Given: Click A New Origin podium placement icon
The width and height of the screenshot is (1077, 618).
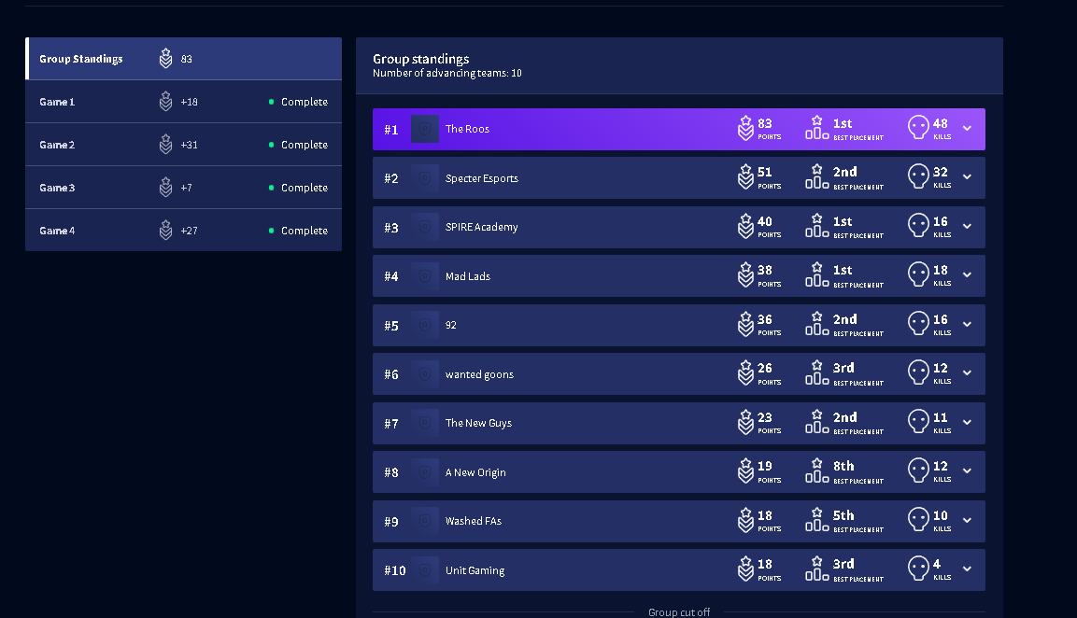Looking at the screenshot, I should [816, 471].
